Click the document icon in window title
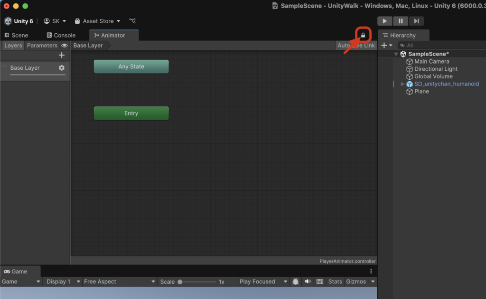The height and width of the screenshot is (299, 486). 275,6
